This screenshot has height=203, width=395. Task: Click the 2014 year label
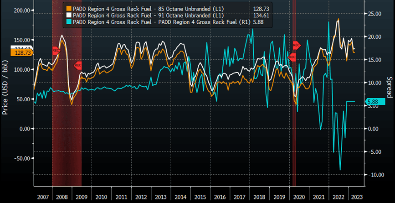pyautogui.click(x=180, y=197)
